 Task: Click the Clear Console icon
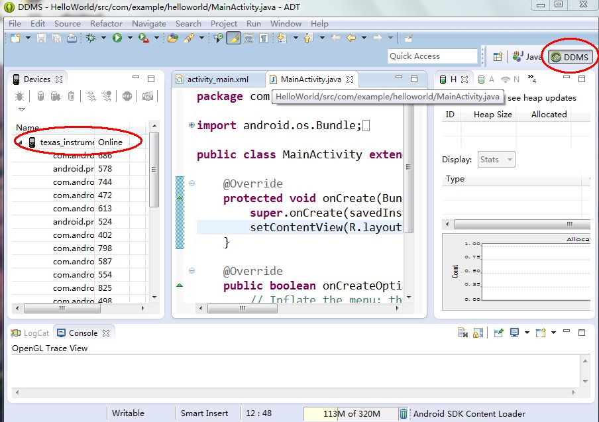click(463, 333)
